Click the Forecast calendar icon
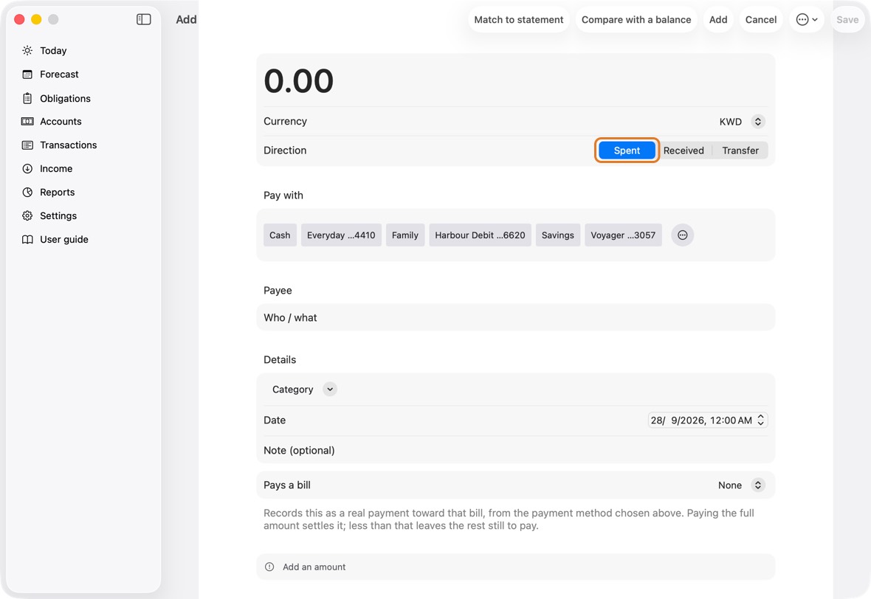 27,75
